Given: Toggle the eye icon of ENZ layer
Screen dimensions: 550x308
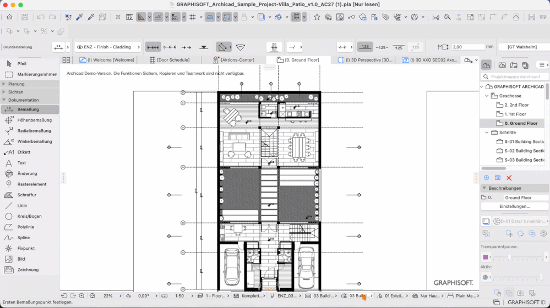Looking at the screenshot, I should pyautogui.click(x=80, y=47).
